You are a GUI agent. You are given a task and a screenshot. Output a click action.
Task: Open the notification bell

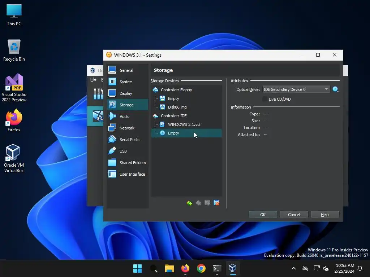click(x=360, y=268)
